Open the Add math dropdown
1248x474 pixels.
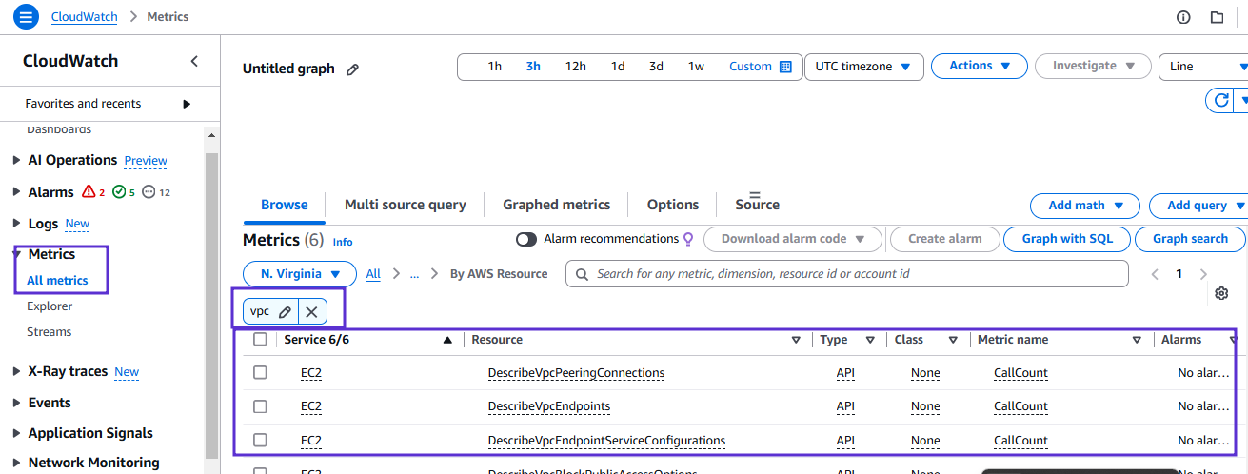click(x=1085, y=206)
